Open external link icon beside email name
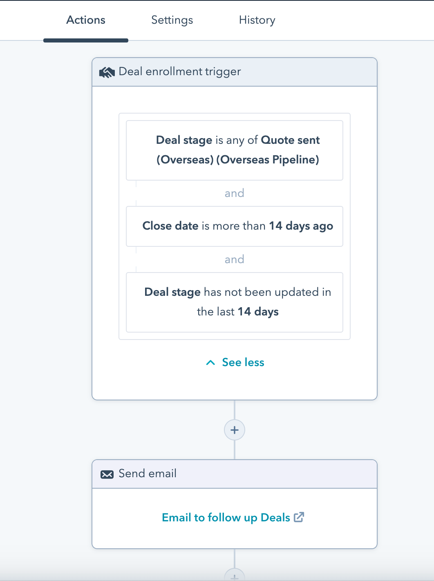Viewport: 434px width, 581px height. [299, 517]
